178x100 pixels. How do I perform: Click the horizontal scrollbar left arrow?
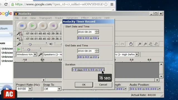pyautogui.click(x=44, y=80)
